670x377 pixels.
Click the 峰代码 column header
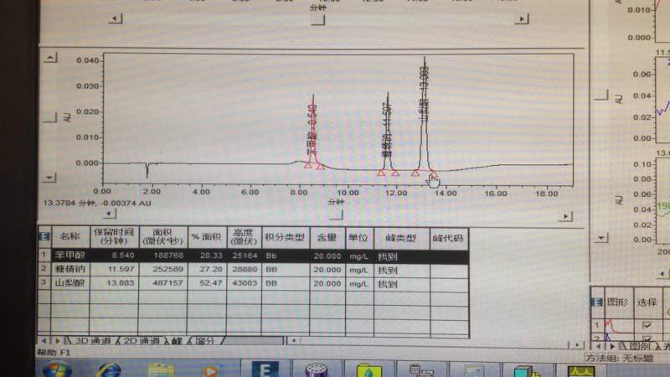449,238
